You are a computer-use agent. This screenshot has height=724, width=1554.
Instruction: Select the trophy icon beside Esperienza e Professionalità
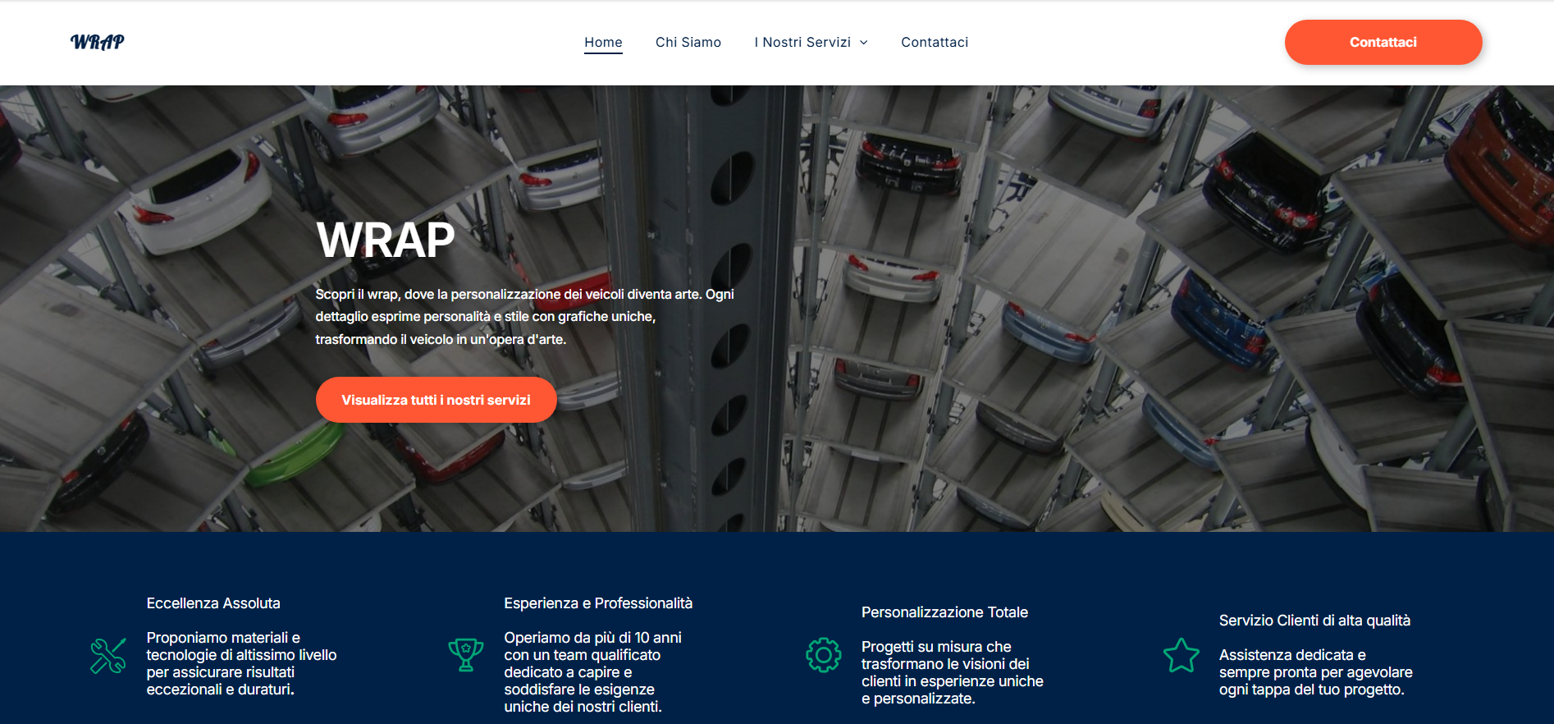465,655
